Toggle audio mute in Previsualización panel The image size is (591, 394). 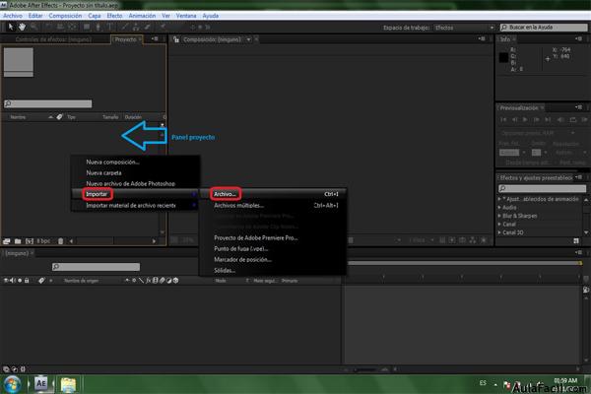(560, 119)
